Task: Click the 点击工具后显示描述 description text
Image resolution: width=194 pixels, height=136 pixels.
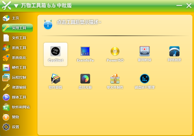Action: [79, 22]
